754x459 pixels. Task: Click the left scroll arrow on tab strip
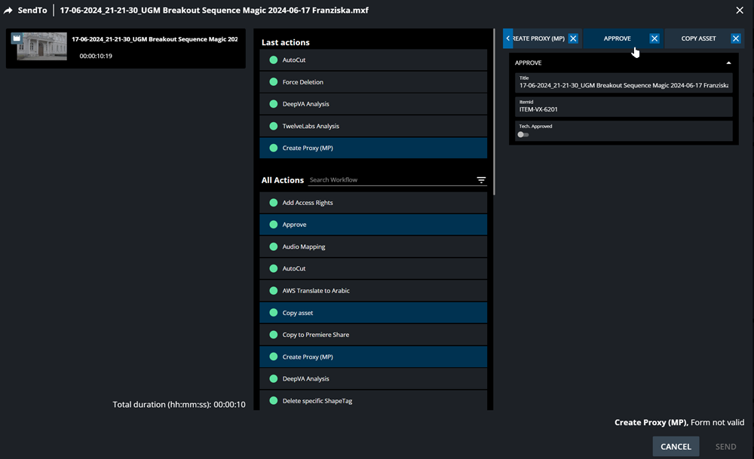[508, 38]
